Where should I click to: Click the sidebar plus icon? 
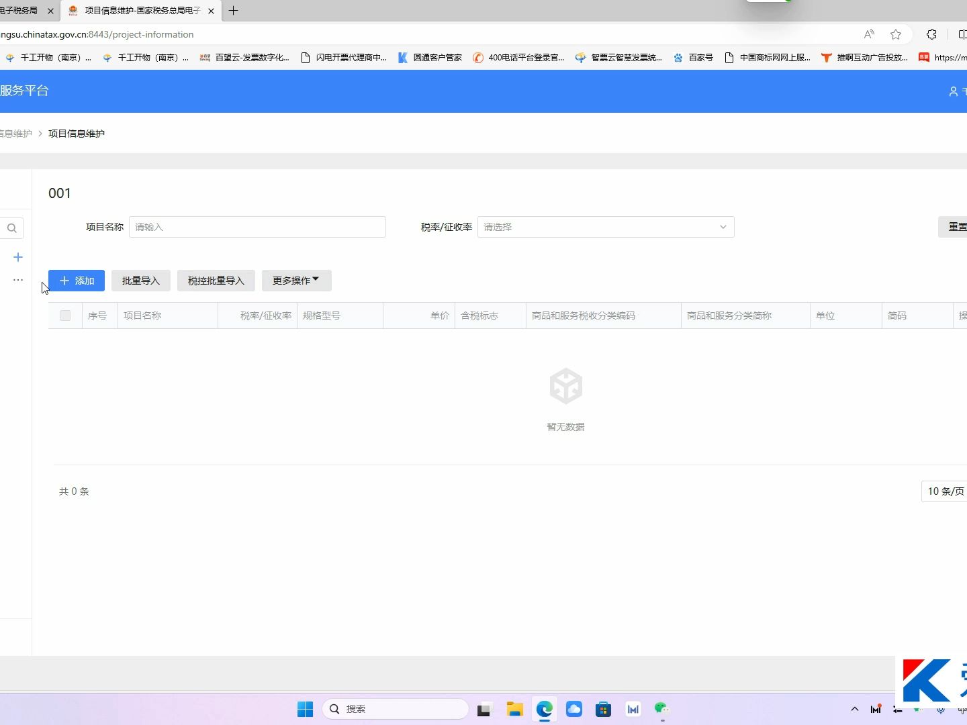pos(18,257)
